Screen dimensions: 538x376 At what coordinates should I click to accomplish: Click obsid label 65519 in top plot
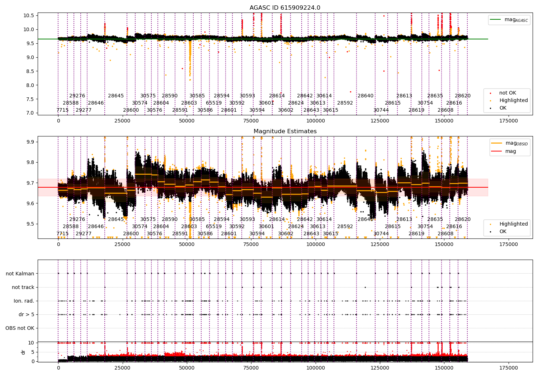click(x=214, y=103)
